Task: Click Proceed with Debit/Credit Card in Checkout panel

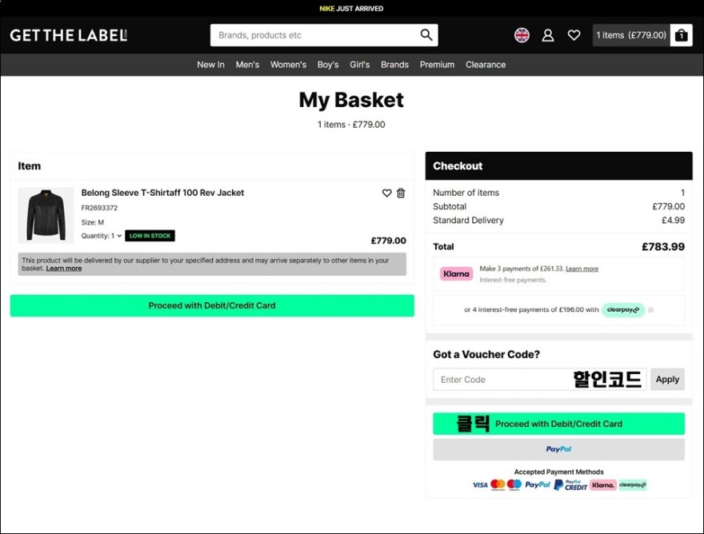Action: coord(558,424)
